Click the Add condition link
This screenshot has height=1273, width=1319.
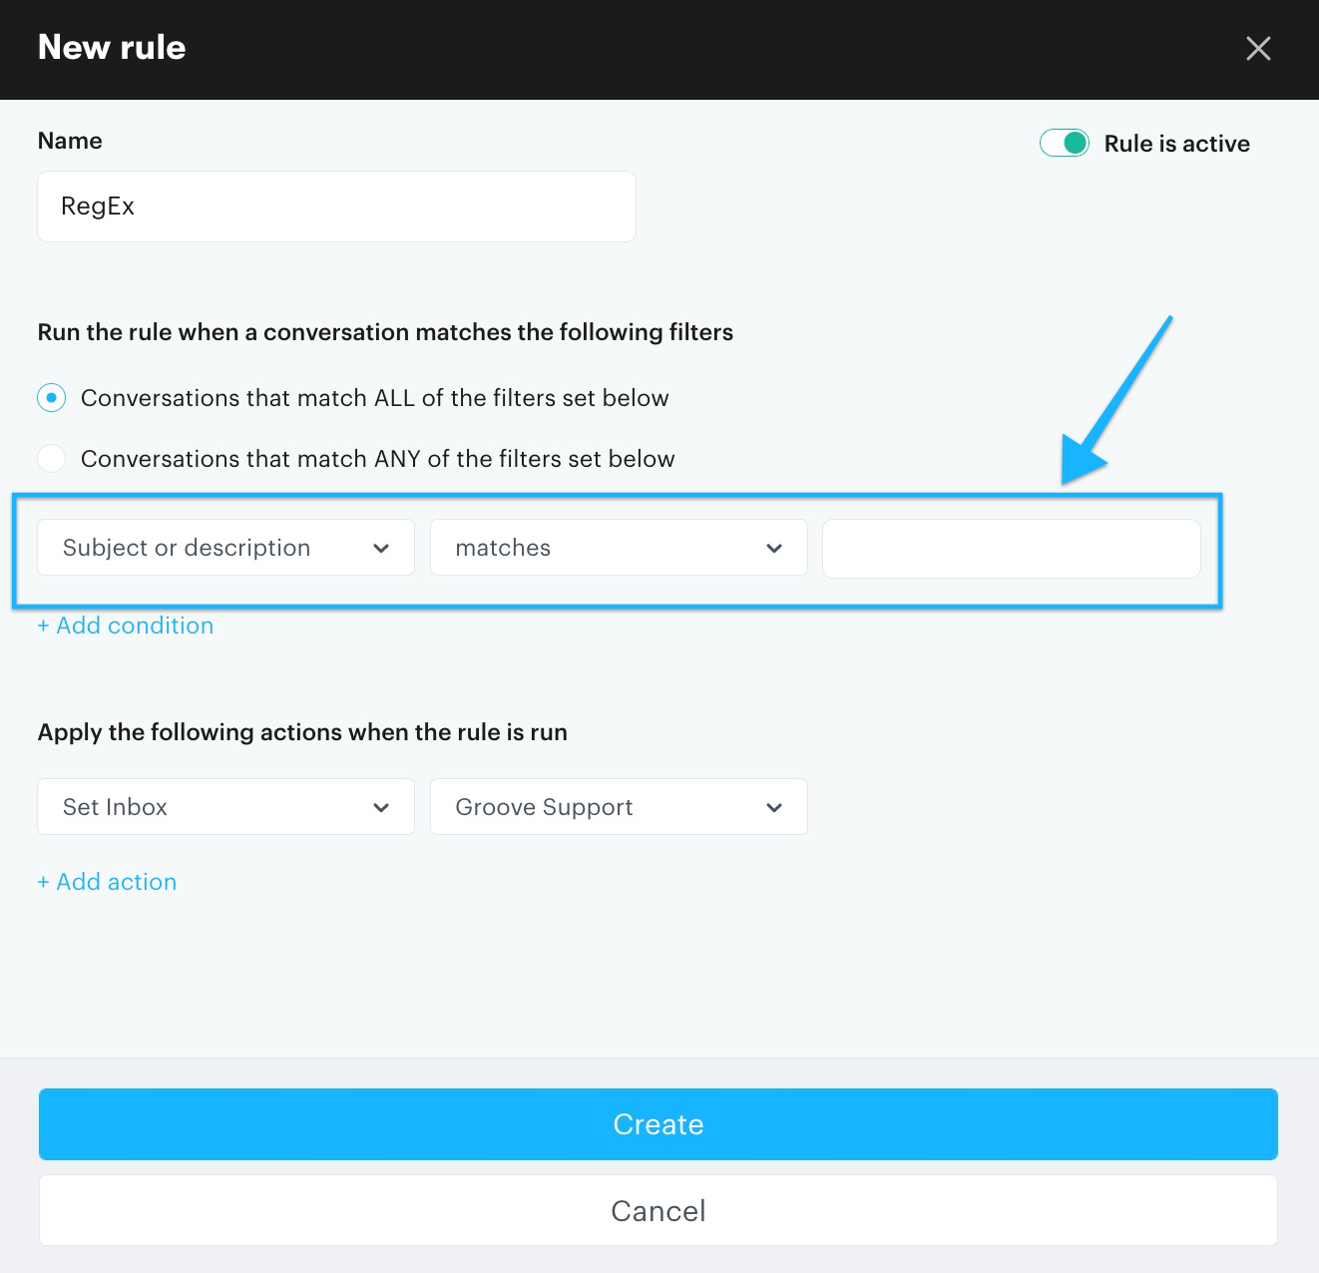(x=126, y=626)
